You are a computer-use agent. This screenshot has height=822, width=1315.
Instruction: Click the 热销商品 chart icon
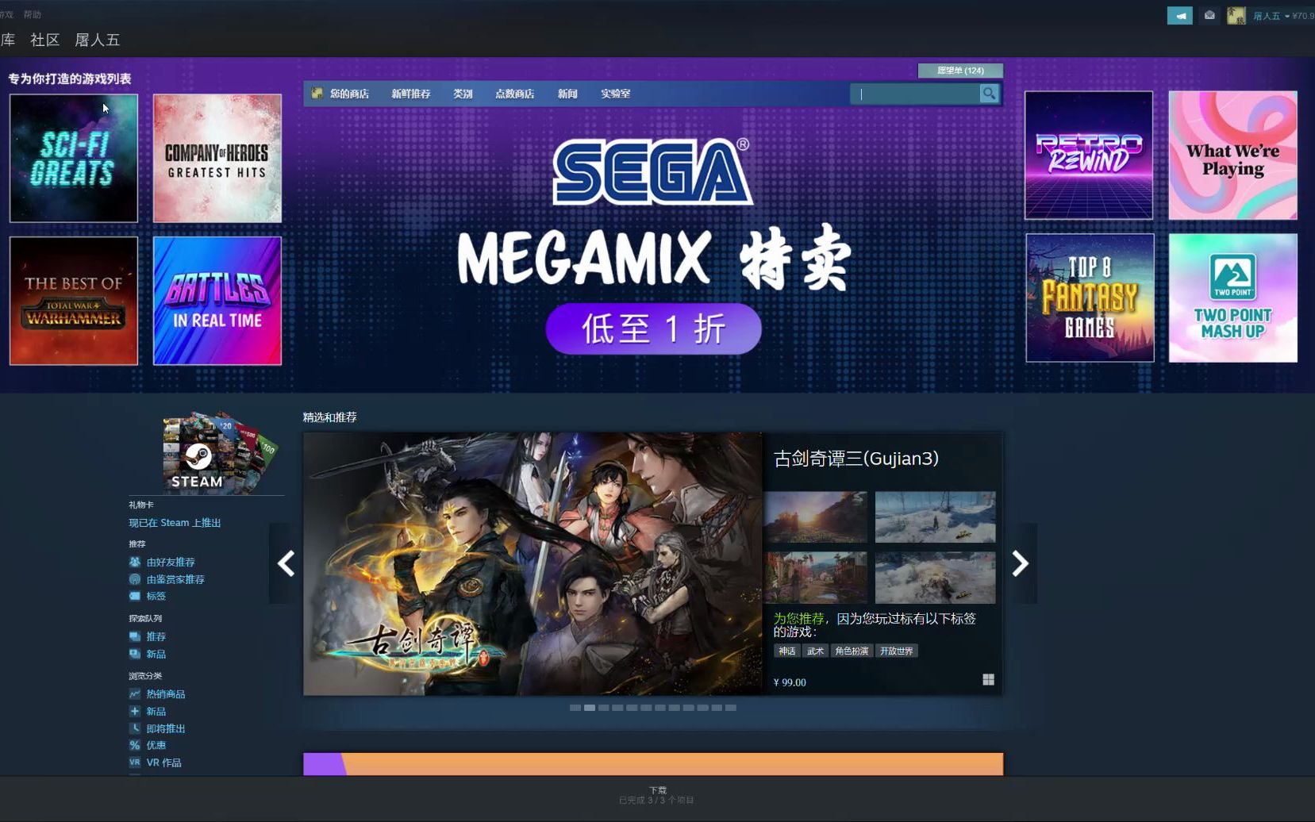tap(135, 694)
